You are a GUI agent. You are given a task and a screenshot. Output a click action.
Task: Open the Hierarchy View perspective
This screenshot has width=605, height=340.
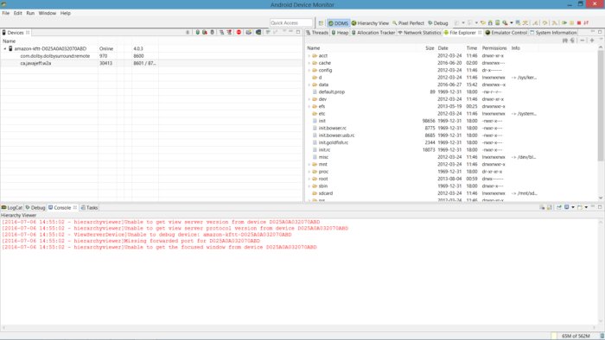[370, 23]
